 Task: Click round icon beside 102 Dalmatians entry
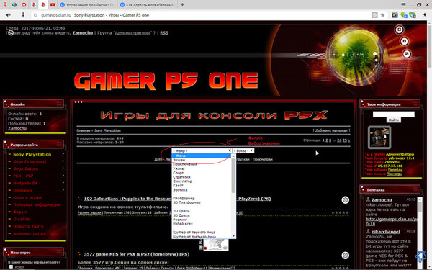(x=345, y=199)
